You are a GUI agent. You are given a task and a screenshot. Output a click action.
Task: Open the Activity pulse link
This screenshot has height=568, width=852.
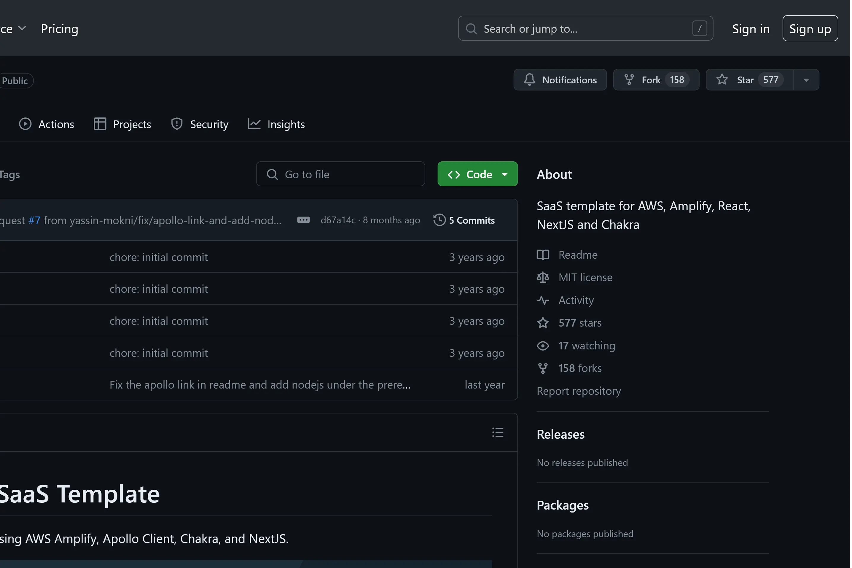coord(576,300)
